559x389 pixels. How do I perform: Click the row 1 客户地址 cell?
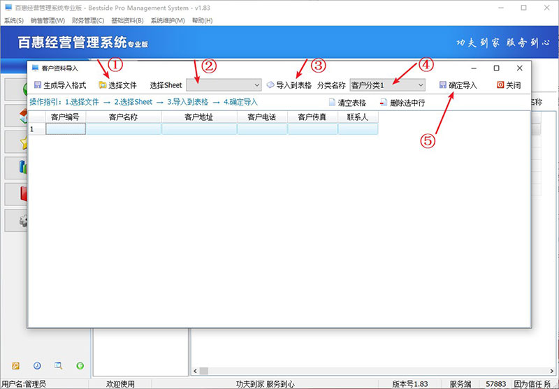point(199,129)
